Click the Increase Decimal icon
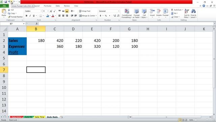Screen dimensions: 216x122 tap(115, 16)
